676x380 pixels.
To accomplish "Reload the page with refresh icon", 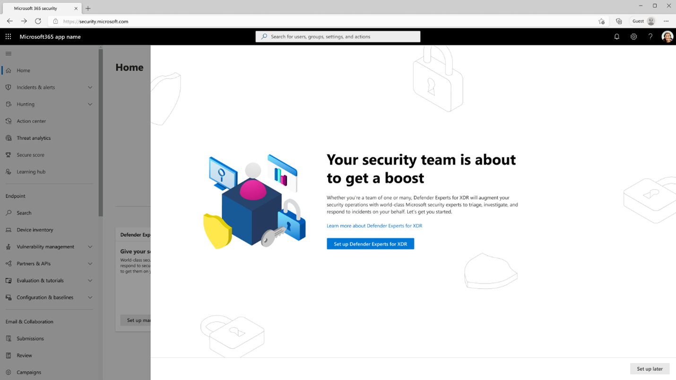I will [x=38, y=21].
